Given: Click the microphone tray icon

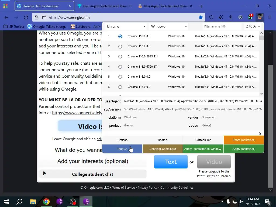Looking at the screenshot, I should tap(228, 202).
